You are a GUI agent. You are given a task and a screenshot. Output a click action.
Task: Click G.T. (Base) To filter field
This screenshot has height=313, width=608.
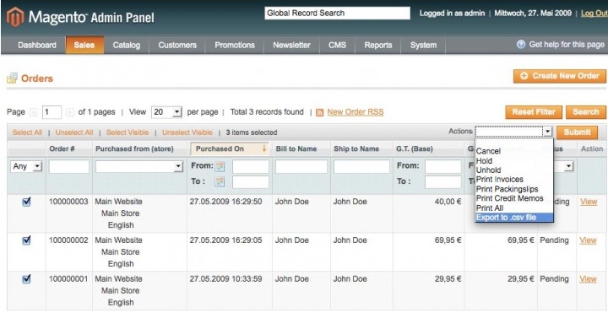coord(442,182)
